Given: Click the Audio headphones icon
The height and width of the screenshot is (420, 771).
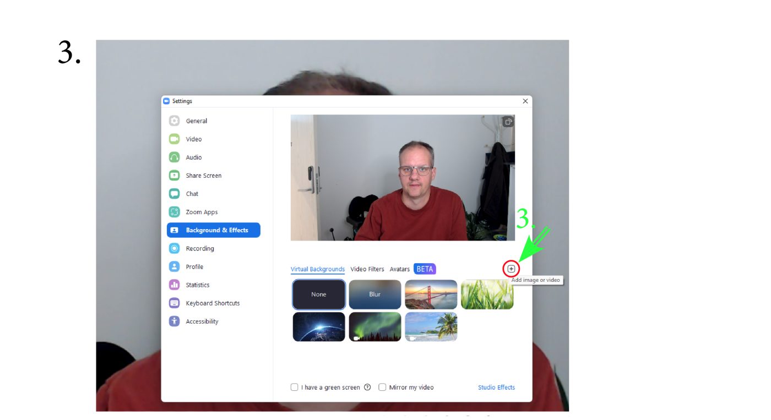Looking at the screenshot, I should point(174,157).
